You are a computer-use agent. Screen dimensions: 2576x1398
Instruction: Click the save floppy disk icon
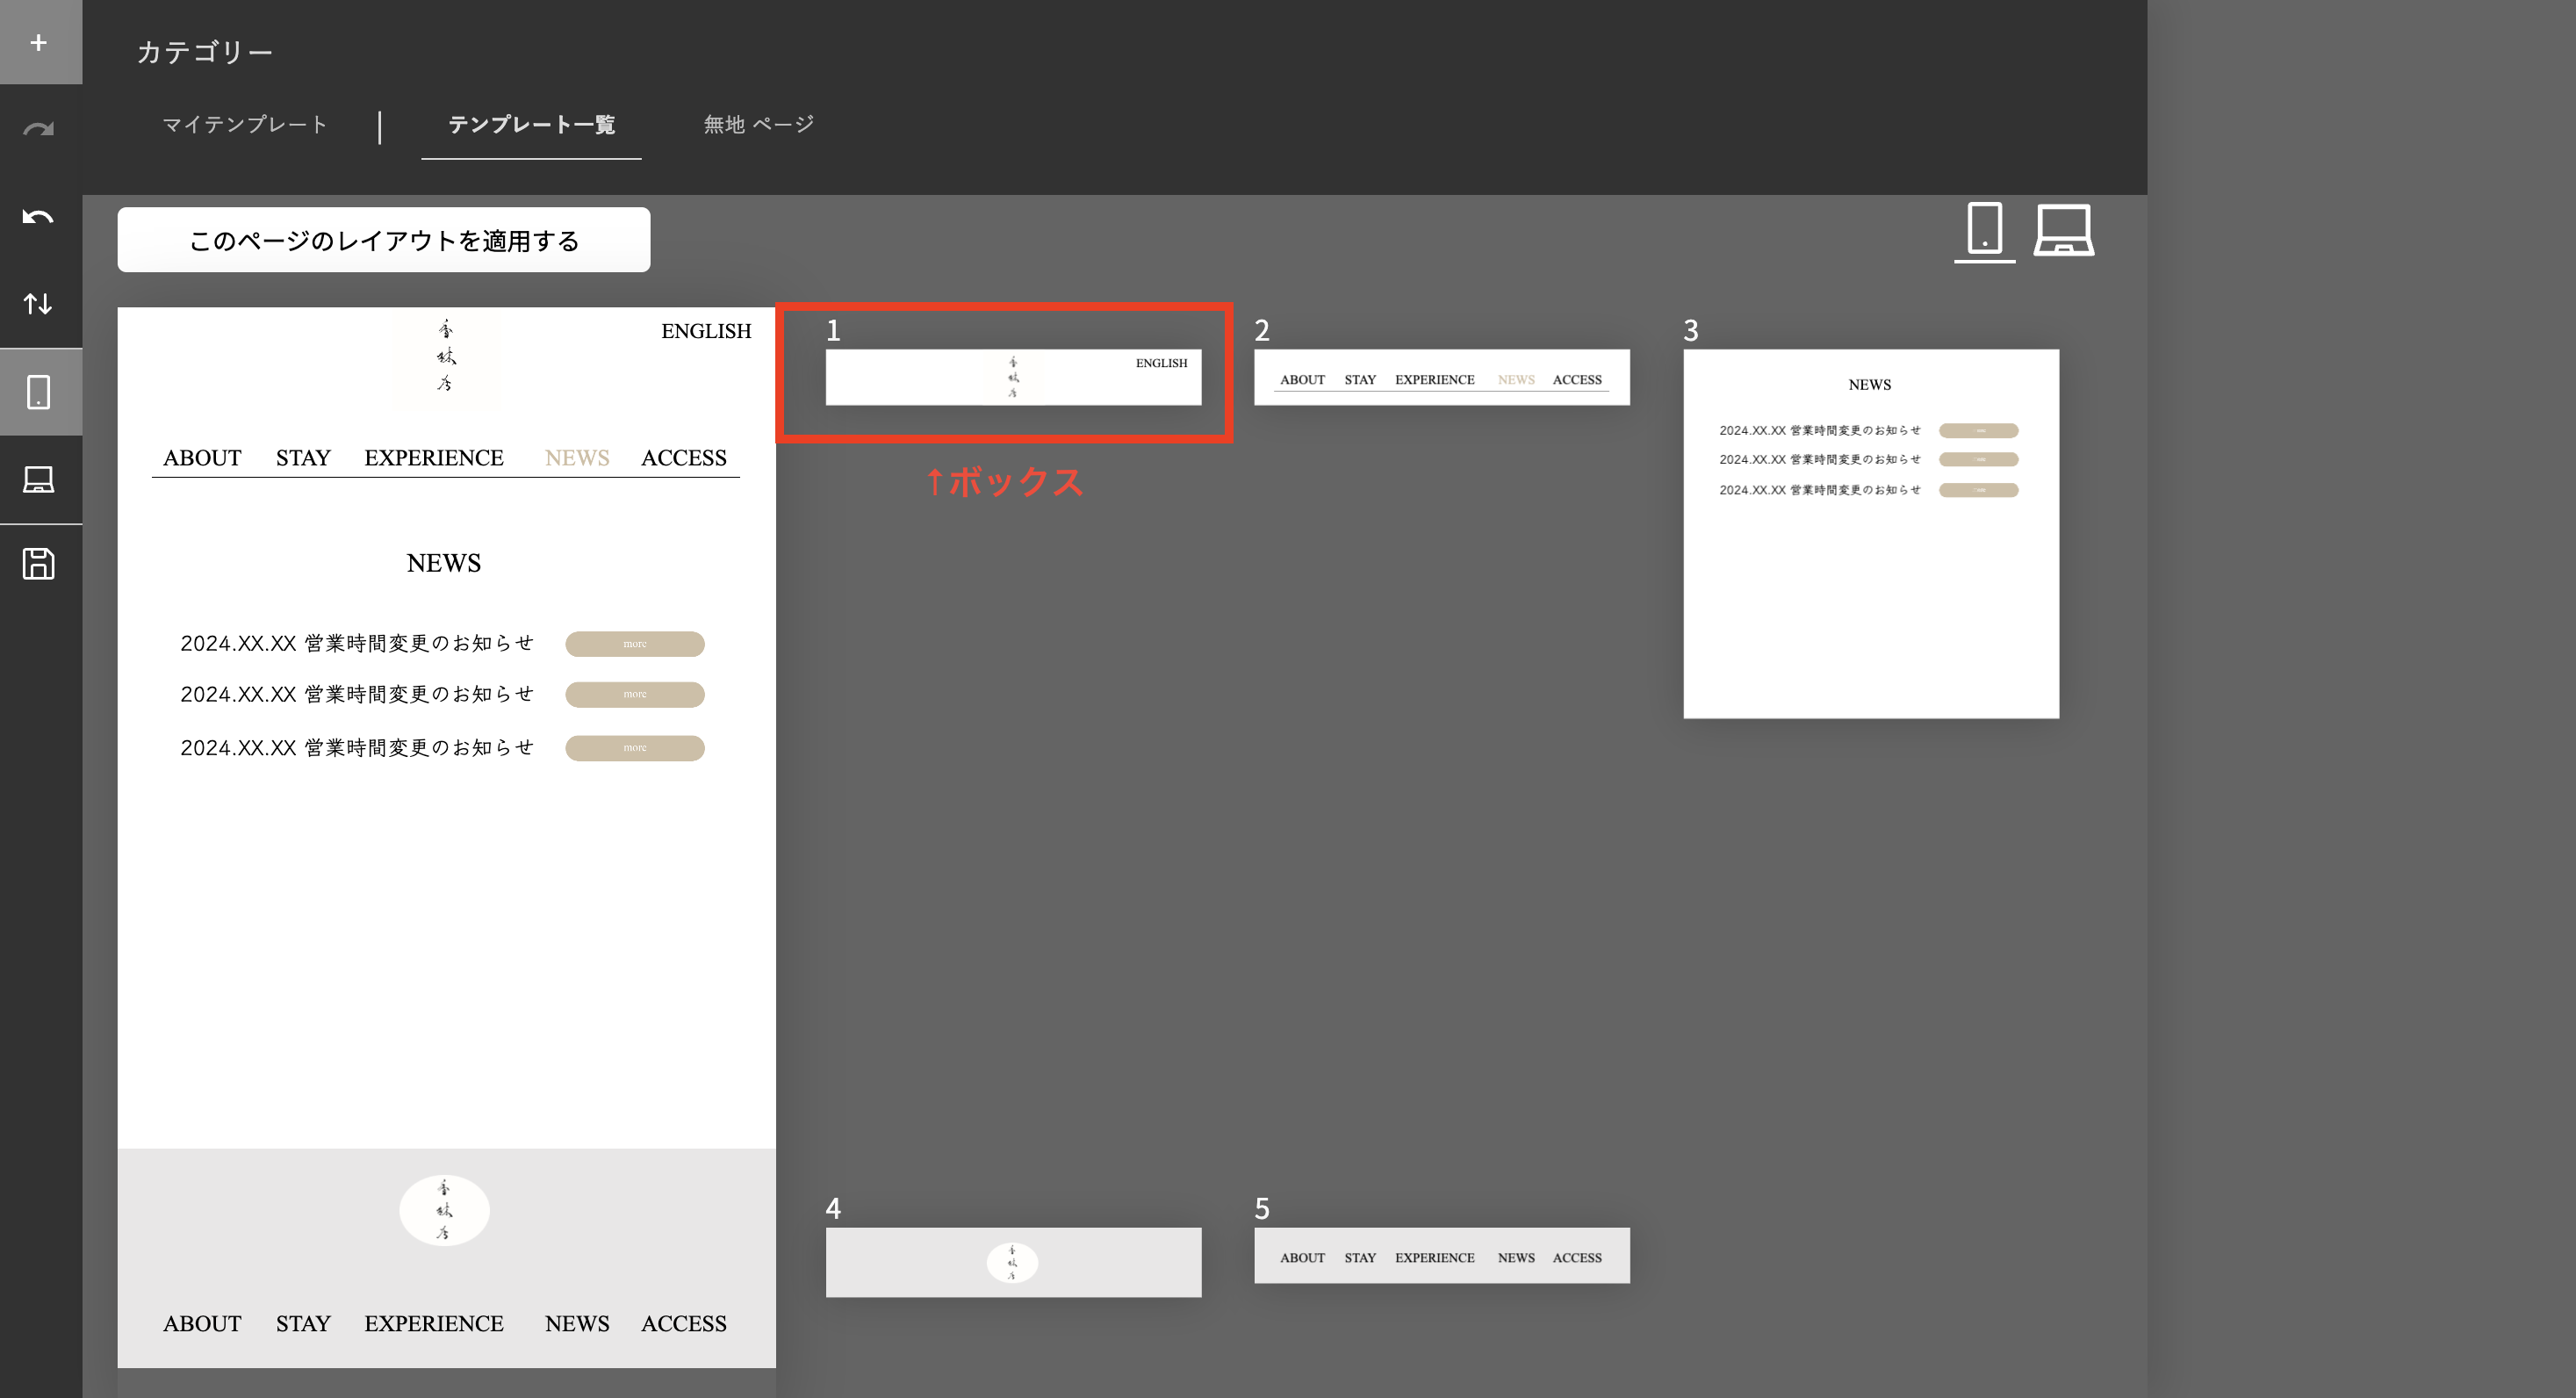click(38, 564)
